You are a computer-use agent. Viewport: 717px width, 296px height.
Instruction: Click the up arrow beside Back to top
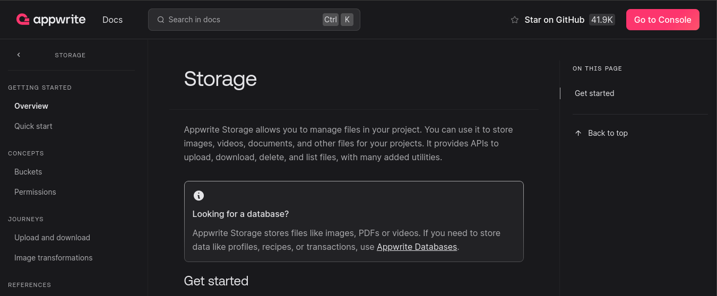(x=578, y=133)
